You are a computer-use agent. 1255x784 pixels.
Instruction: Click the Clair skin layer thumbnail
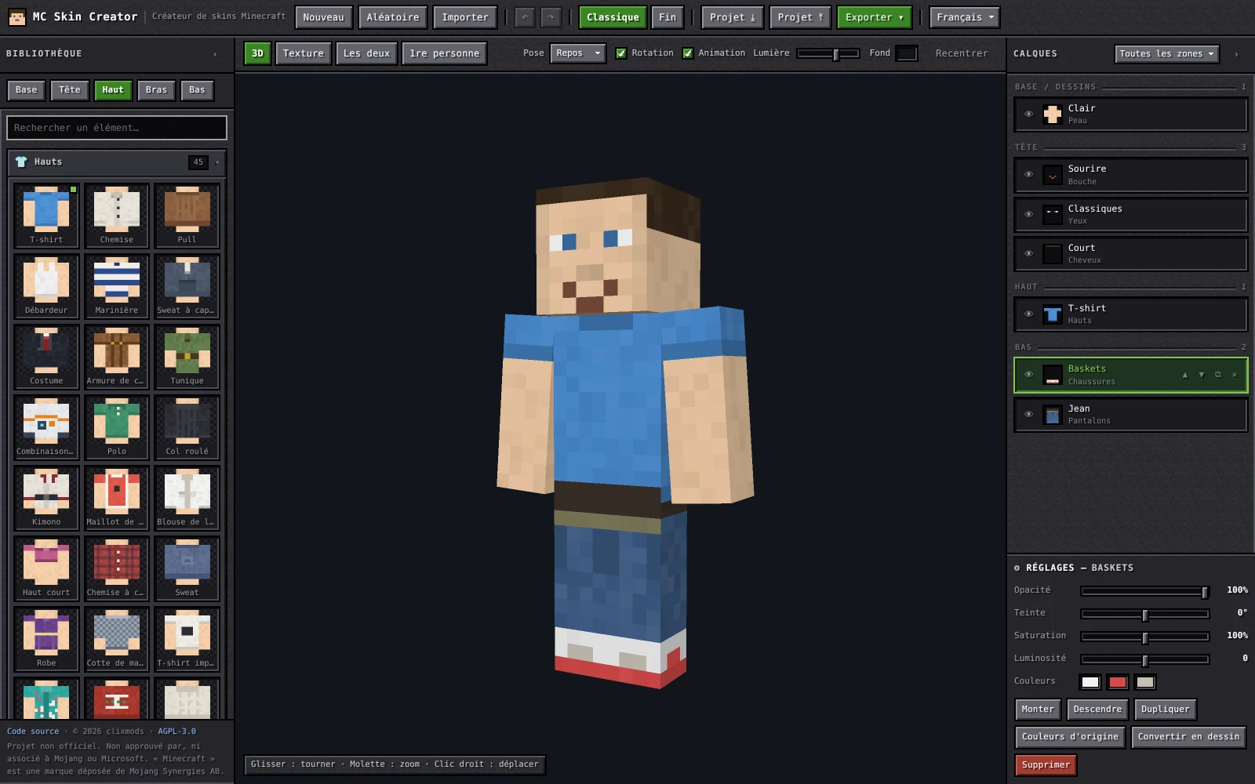1053,114
